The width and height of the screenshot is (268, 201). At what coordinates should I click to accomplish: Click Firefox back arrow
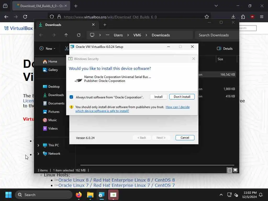coord(6,17)
